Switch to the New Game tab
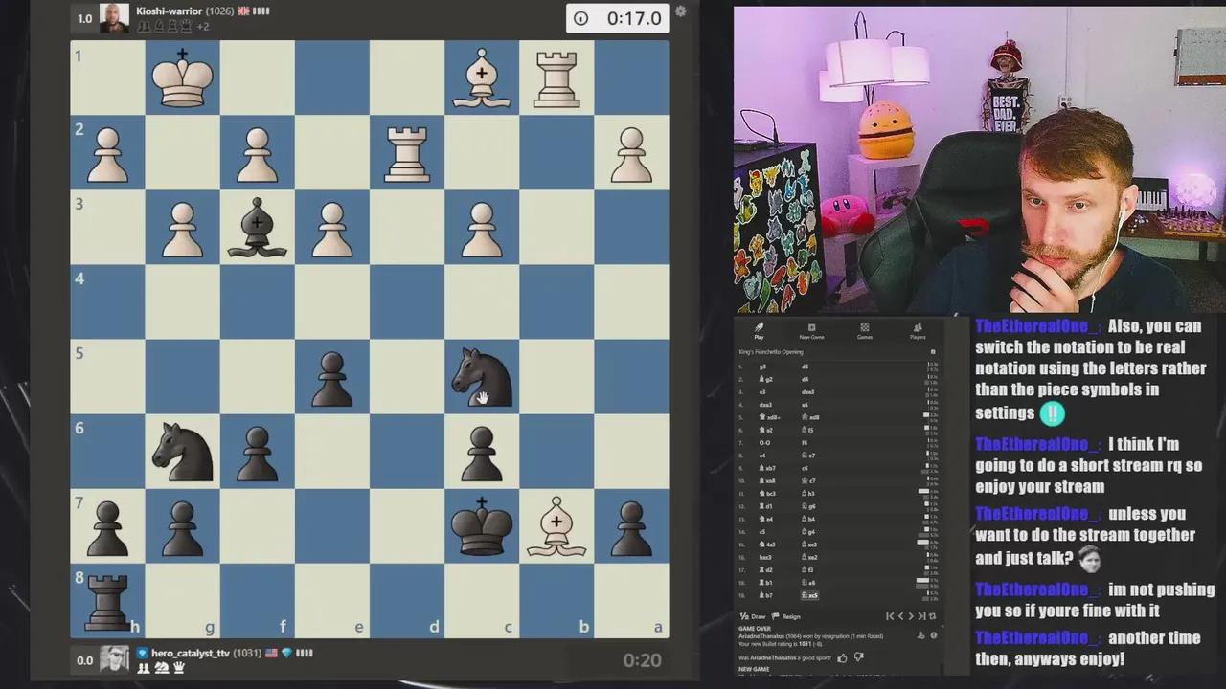Screen dimensions: 1226x689 pos(811,331)
